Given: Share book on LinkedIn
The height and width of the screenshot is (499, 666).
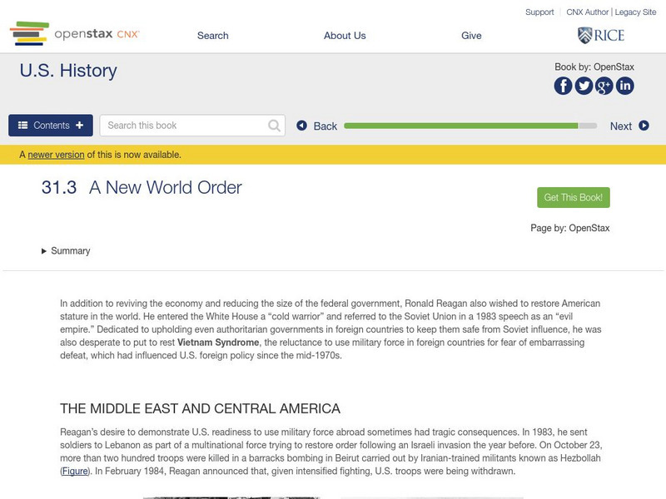Looking at the screenshot, I should click(625, 86).
